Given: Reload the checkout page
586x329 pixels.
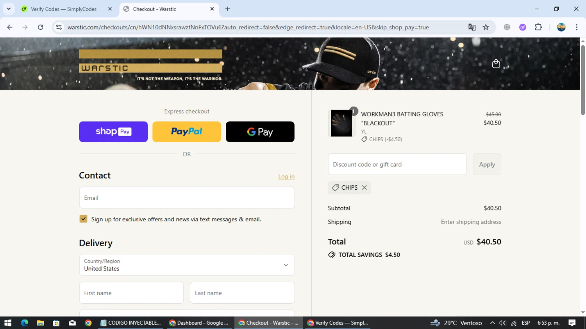Looking at the screenshot, I should coord(40,27).
